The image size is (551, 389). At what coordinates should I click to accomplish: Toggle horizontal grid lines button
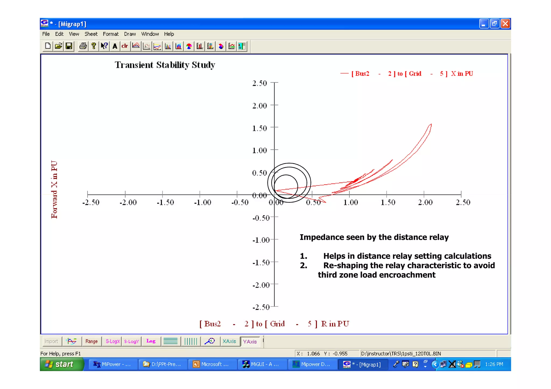click(x=170, y=341)
